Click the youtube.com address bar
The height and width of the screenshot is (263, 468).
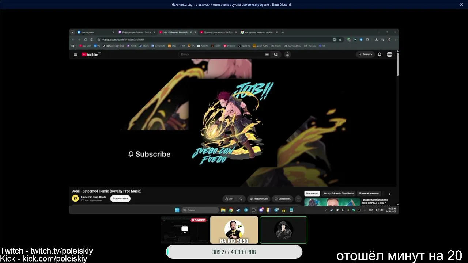coord(216,39)
